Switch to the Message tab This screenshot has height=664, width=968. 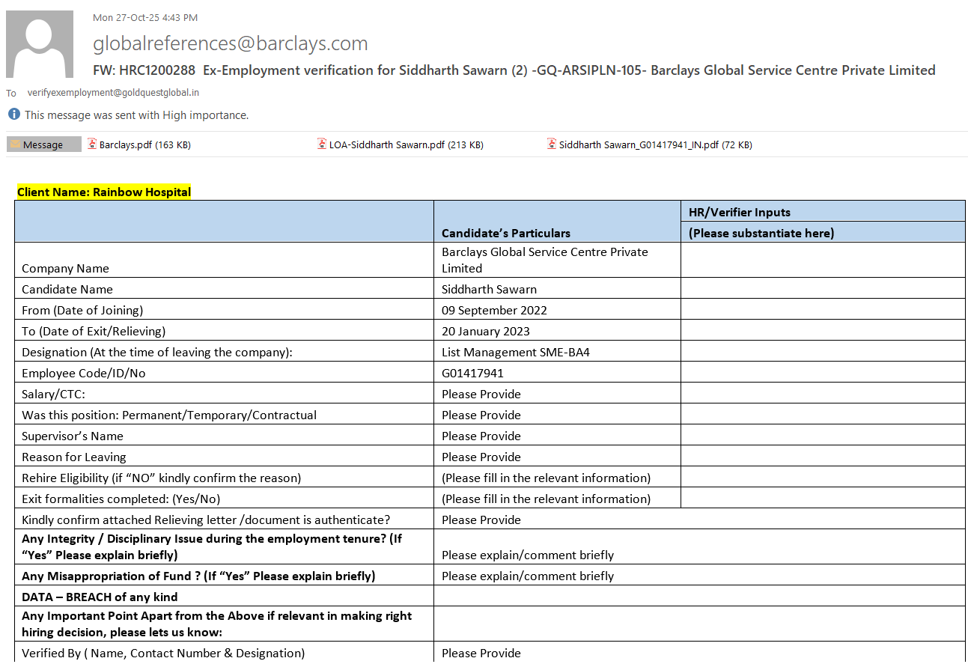pyautogui.click(x=43, y=145)
